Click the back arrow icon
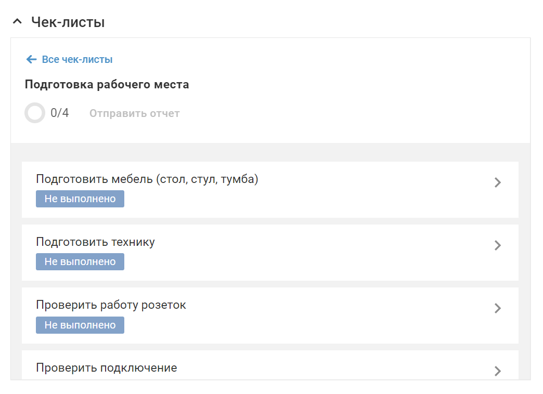Viewport: 543px width, 394px height. click(x=31, y=59)
